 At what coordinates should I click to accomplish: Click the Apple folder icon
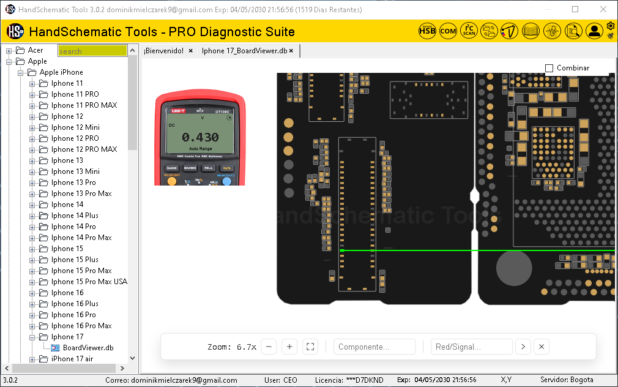[x=20, y=61]
